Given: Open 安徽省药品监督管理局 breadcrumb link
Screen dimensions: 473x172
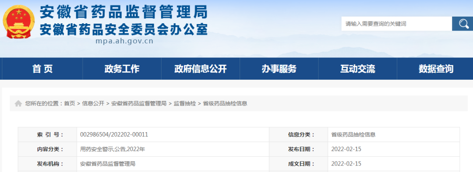Looking at the screenshot, I should [139, 104].
